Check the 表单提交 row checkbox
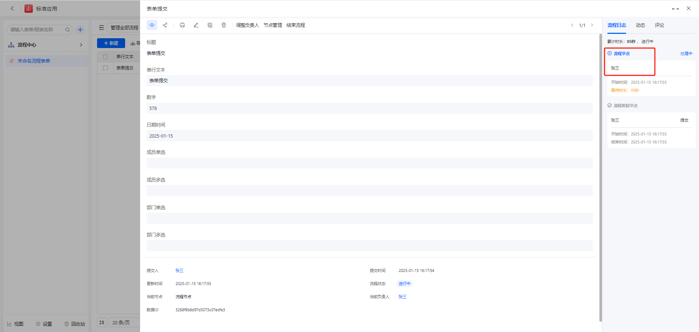Screen dimensions: 699x332 (105, 68)
